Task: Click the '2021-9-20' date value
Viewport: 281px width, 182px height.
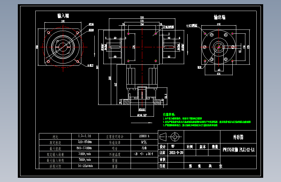Action: coord(176,153)
